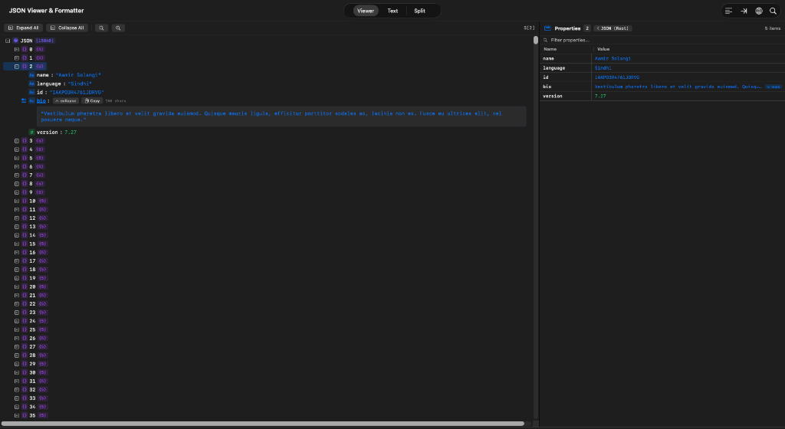Click the bio key link in the tree
785x429 pixels.
pos(41,100)
